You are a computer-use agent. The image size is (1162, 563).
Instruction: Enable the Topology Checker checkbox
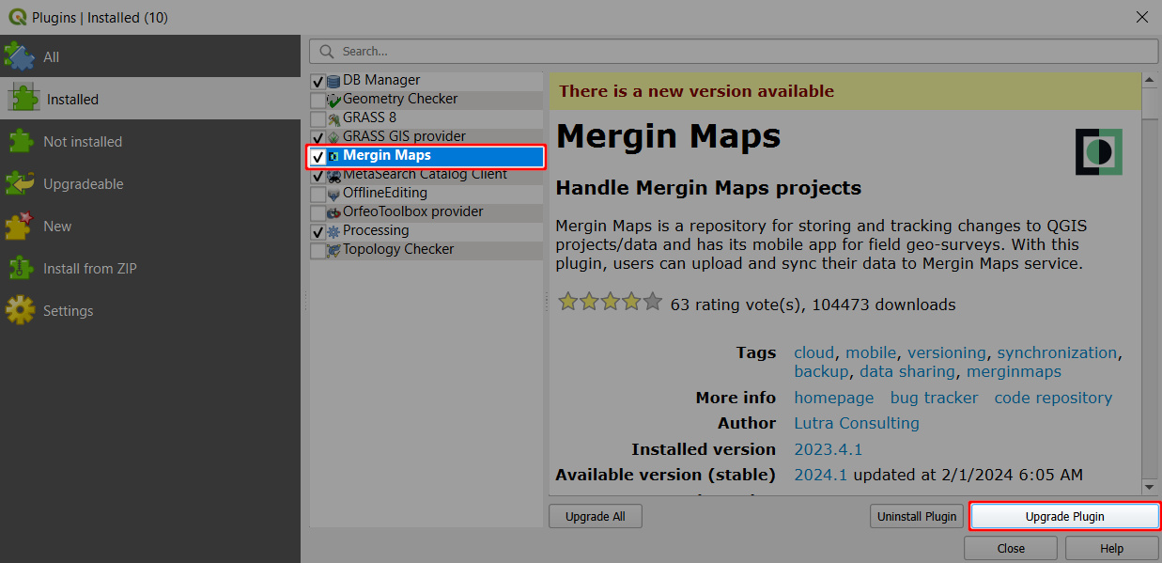coord(318,251)
